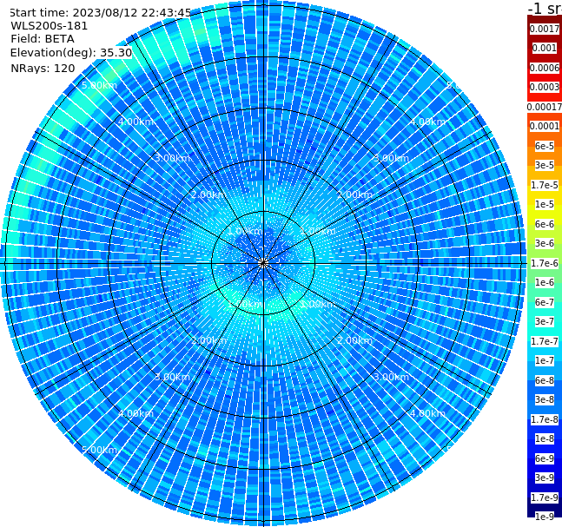Click the 'Start time: 2023/08/12 22:43:45' text
Viewport: 562px width, 527px height.
[x=100, y=13]
